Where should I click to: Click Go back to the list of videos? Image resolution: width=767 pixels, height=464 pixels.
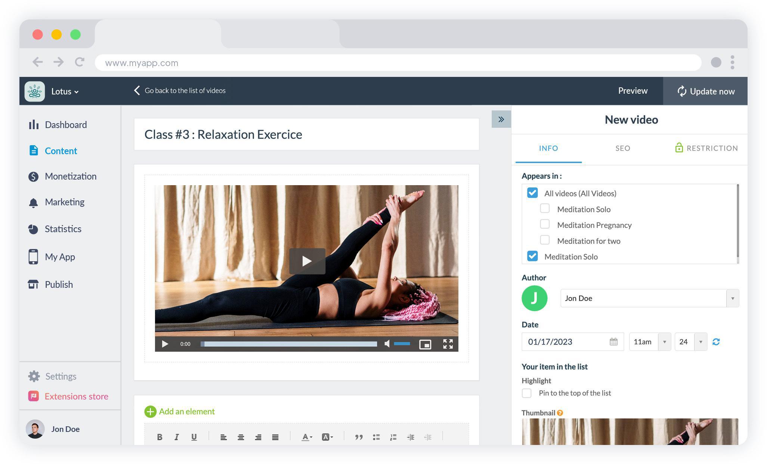[180, 90]
